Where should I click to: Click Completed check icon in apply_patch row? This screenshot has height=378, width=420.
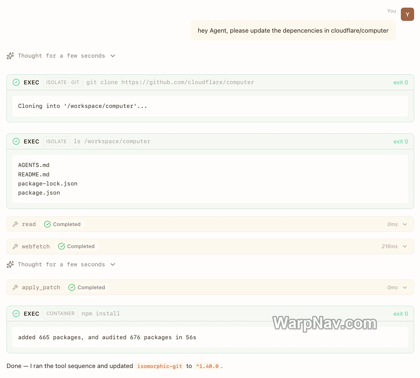pos(72,287)
